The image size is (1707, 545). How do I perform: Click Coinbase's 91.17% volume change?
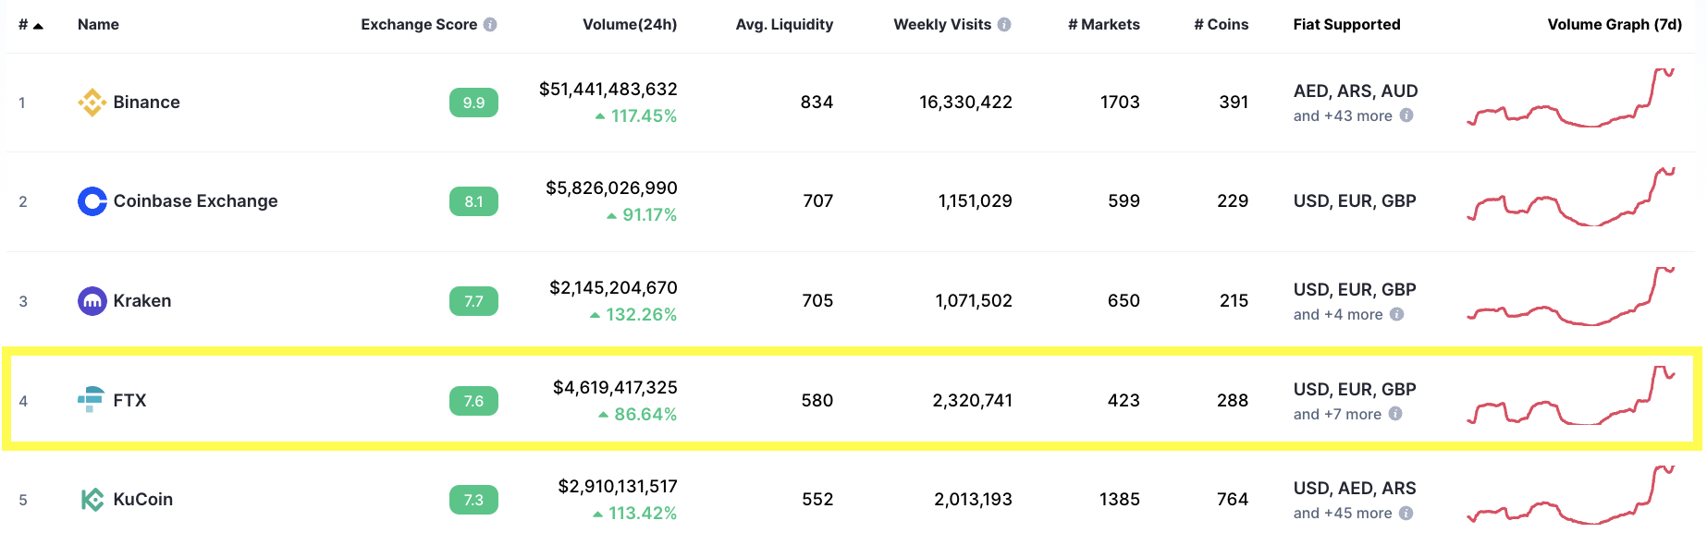pyautogui.click(x=642, y=215)
